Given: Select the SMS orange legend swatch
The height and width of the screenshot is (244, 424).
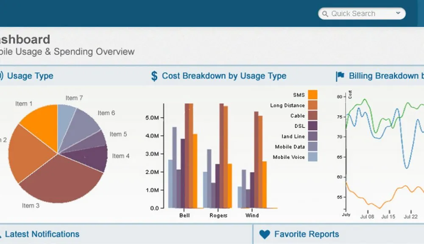Looking at the screenshot, I should [x=312, y=95].
